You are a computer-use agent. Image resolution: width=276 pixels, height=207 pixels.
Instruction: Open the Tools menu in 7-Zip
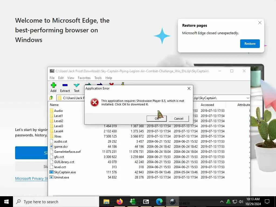tap(98, 78)
